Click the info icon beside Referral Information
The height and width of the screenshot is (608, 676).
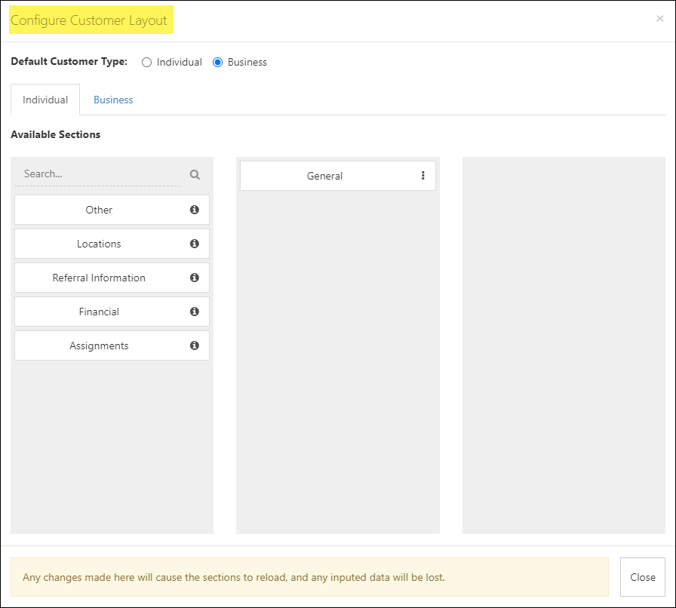195,278
